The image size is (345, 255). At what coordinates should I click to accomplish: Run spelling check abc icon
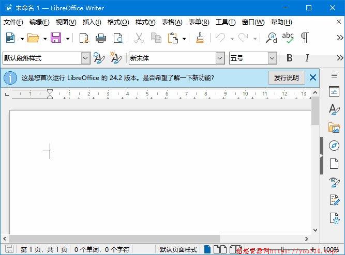click(288, 38)
